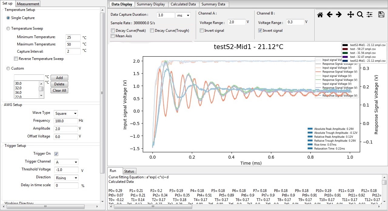Open the Wave Type dropdown

(66, 113)
